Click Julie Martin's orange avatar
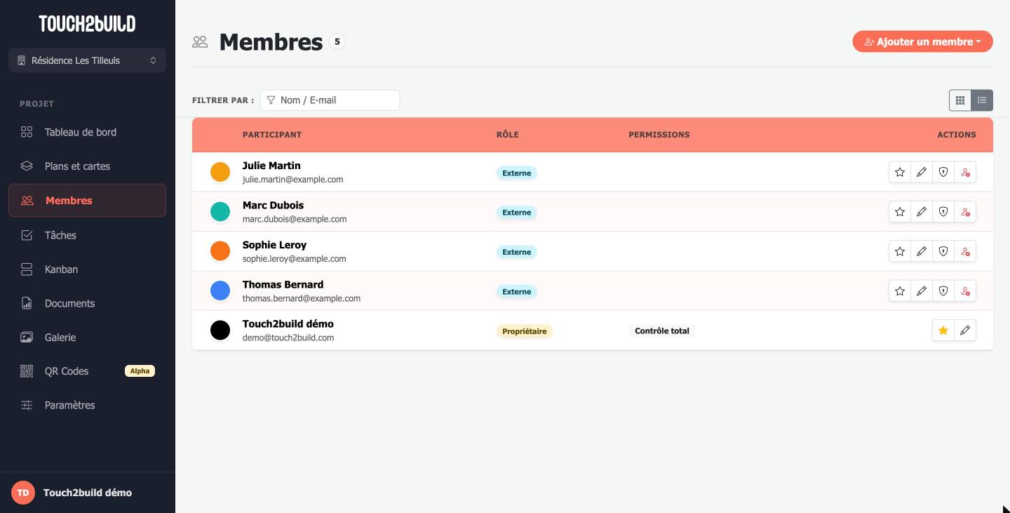This screenshot has width=1010, height=513. pyautogui.click(x=220, y=172)
